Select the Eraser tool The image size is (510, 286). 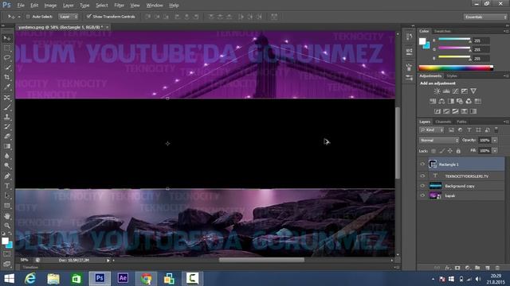(7, 136)
